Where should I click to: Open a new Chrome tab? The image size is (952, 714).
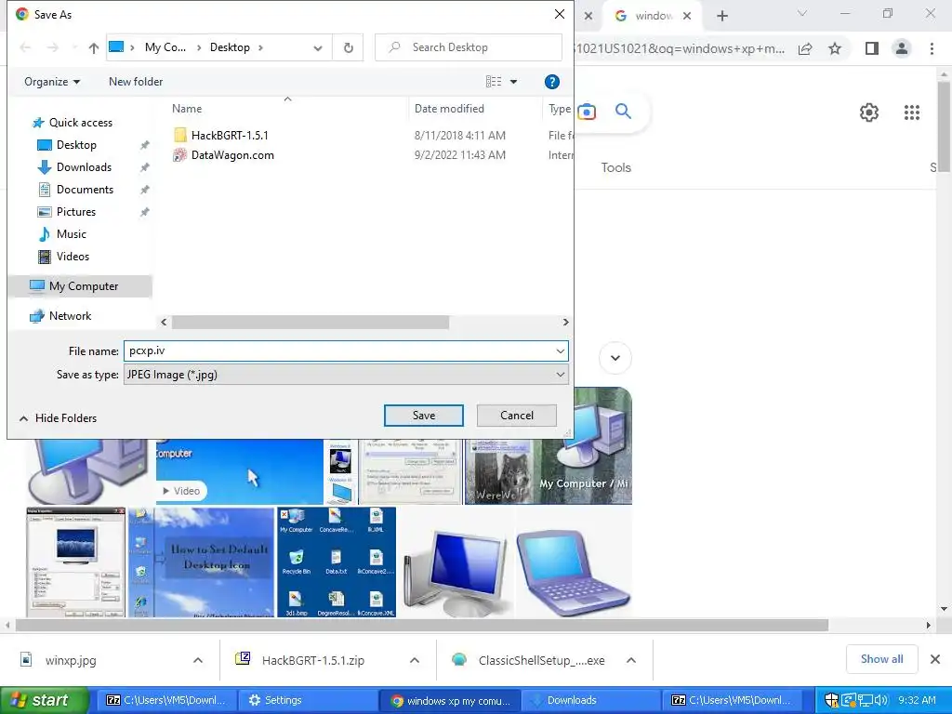tap(721, 16)
